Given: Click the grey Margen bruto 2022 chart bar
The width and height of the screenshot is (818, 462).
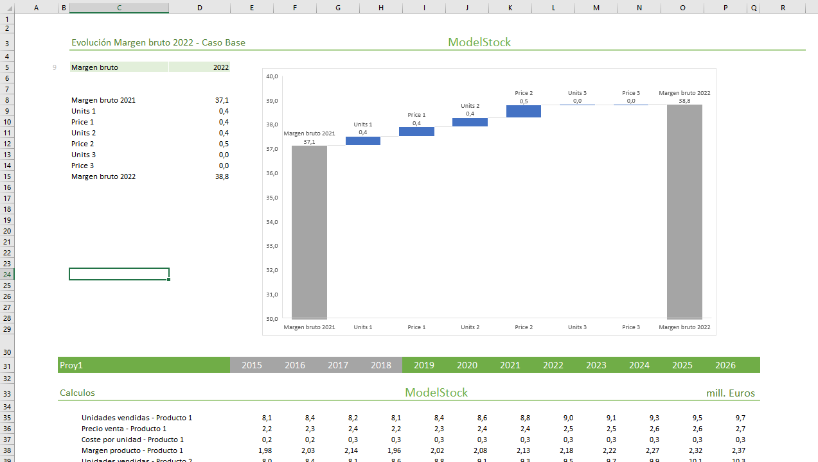Looking at the screenshot, I should pyautogui.click(x=684, y=212).
